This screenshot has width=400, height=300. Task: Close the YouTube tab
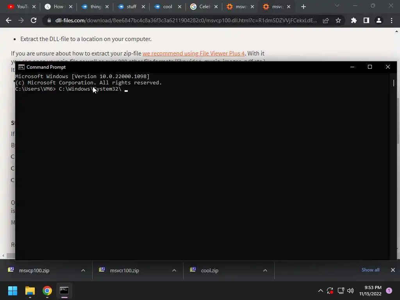click(x=34, y=7)
